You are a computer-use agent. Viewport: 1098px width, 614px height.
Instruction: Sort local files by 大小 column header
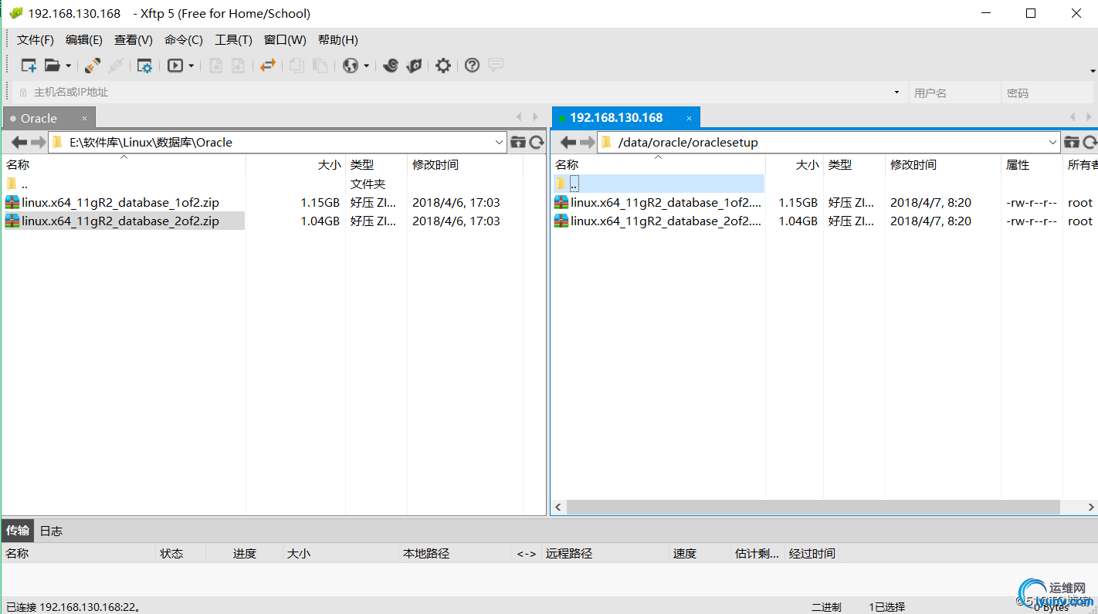coord(296,164)
